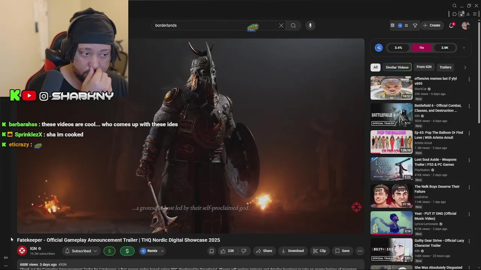Screen dimensions: 481x270
Task: Click the Fatekeeper video player
Action: [x=191, y=136]
